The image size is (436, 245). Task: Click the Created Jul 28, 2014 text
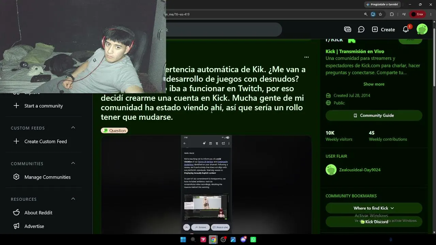click(352, 96)
